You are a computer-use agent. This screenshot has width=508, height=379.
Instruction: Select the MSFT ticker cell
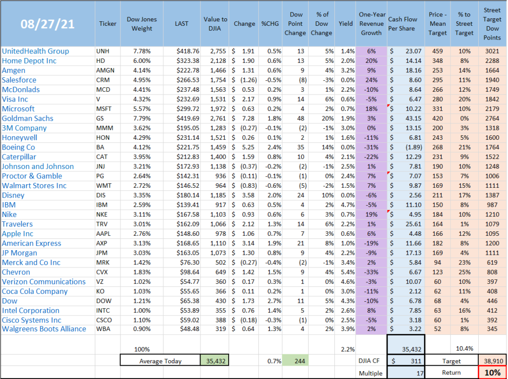tap(108, 109)
